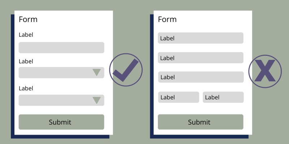Click the Label text above the middle dropdown
This screenshot has width=289, height=144.
(x=26, y=61)
